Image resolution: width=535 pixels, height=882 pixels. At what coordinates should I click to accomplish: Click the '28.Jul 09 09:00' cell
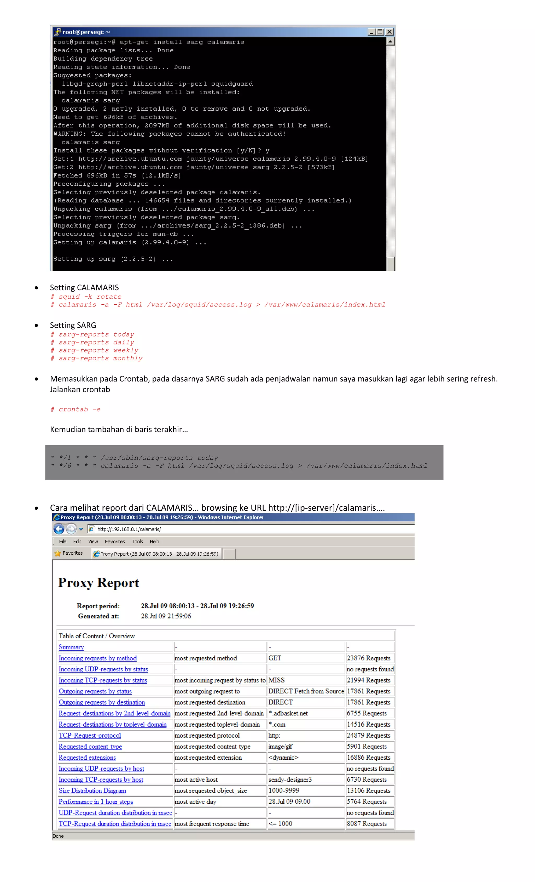coord(306,801)
